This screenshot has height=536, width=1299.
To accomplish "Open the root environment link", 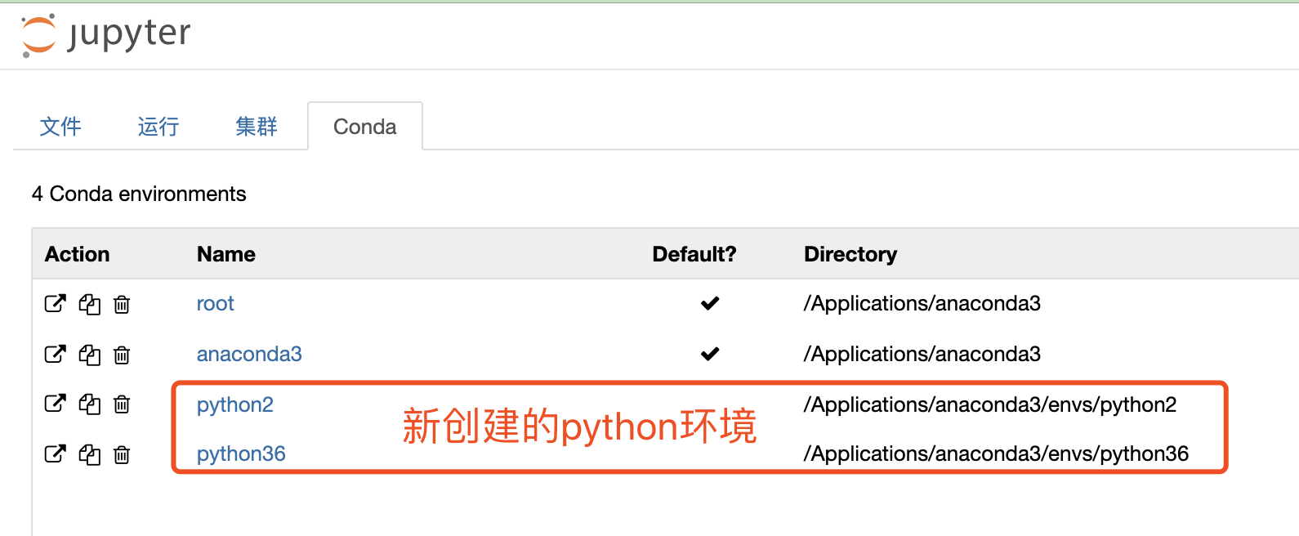I will click(215, 304).
